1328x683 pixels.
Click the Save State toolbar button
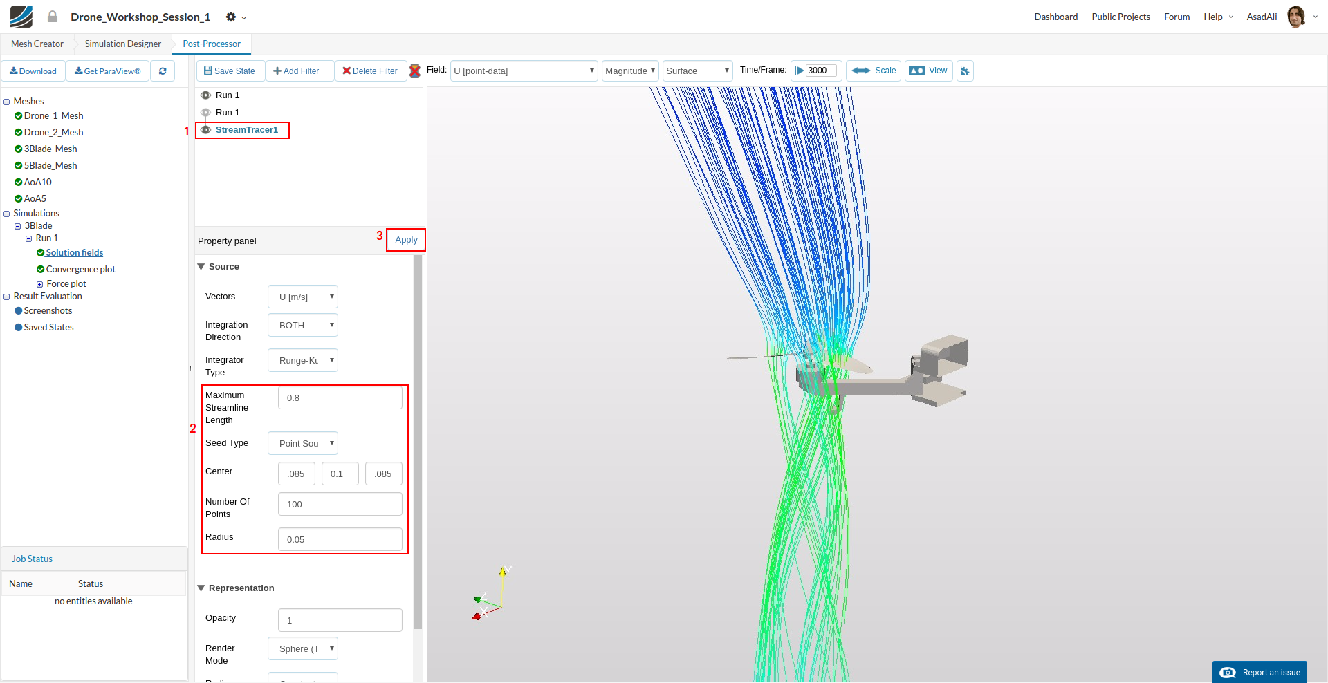[230, 71]
